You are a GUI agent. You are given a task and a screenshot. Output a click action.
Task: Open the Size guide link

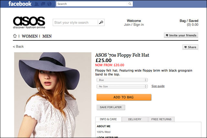pos(158,86)
